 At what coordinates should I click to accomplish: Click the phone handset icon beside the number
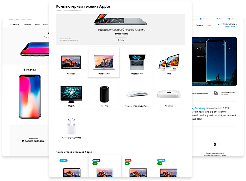219,25
